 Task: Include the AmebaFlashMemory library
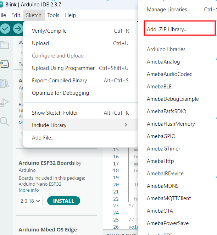178,124
